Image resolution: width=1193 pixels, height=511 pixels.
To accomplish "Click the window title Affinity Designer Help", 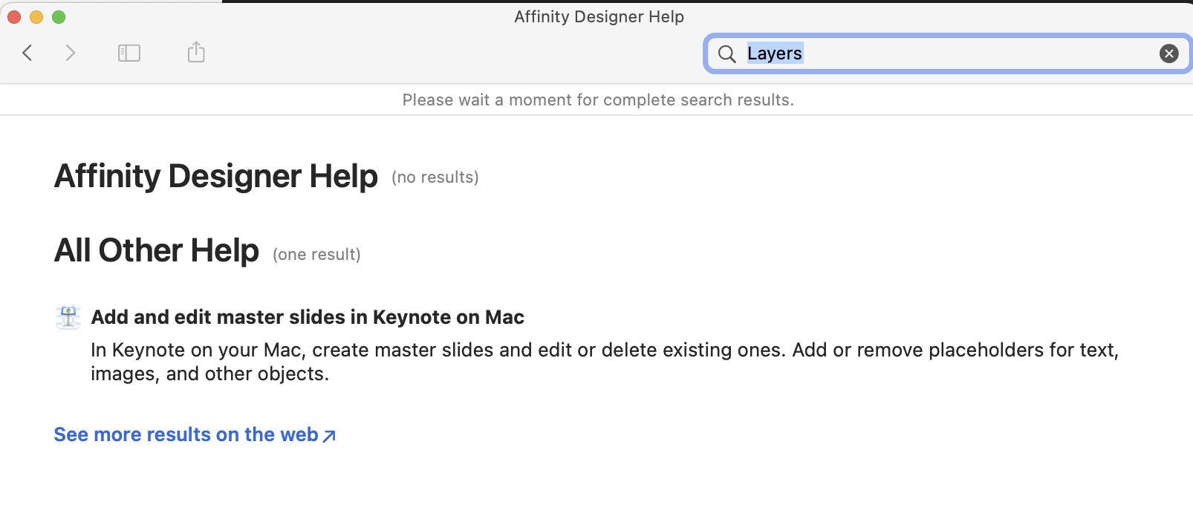I will [x=599, y=17].
